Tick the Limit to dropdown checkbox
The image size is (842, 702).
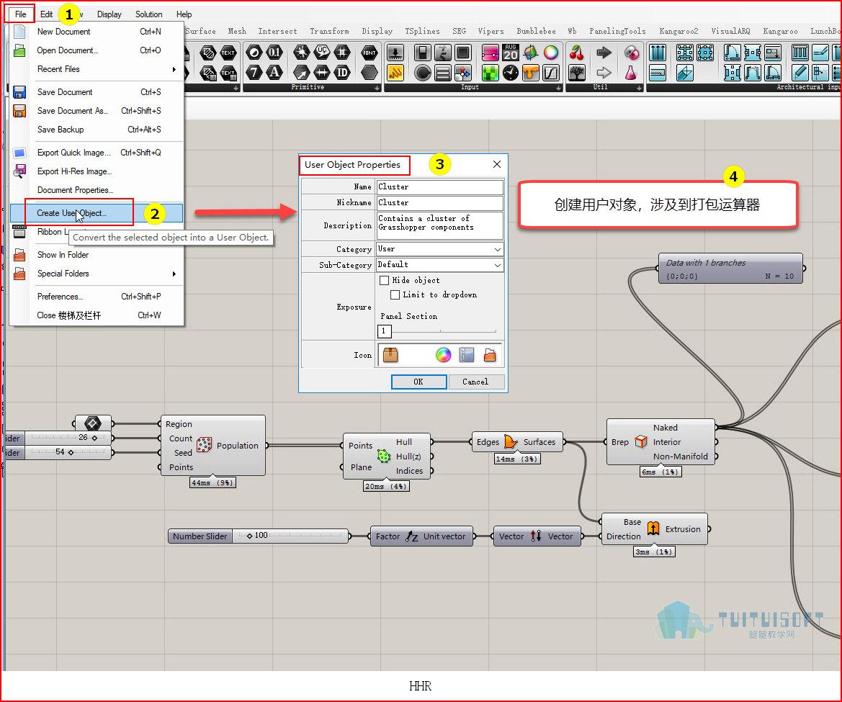click(395, 294)
